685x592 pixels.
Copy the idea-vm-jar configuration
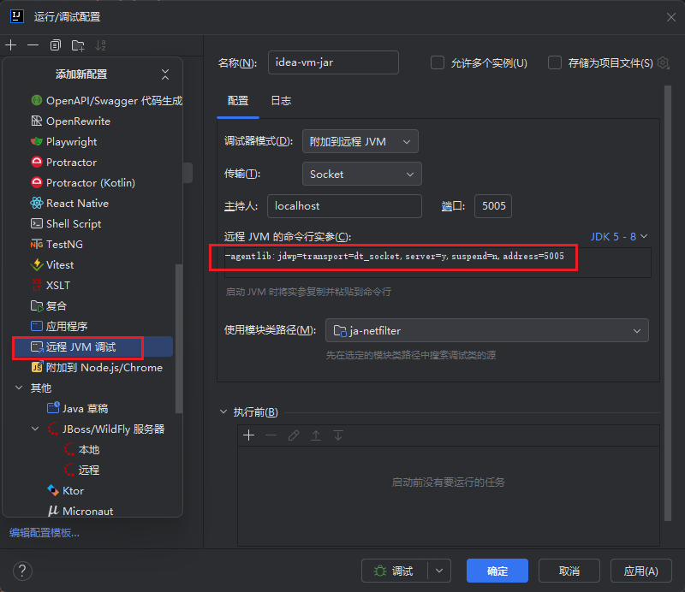coord(54,44)
